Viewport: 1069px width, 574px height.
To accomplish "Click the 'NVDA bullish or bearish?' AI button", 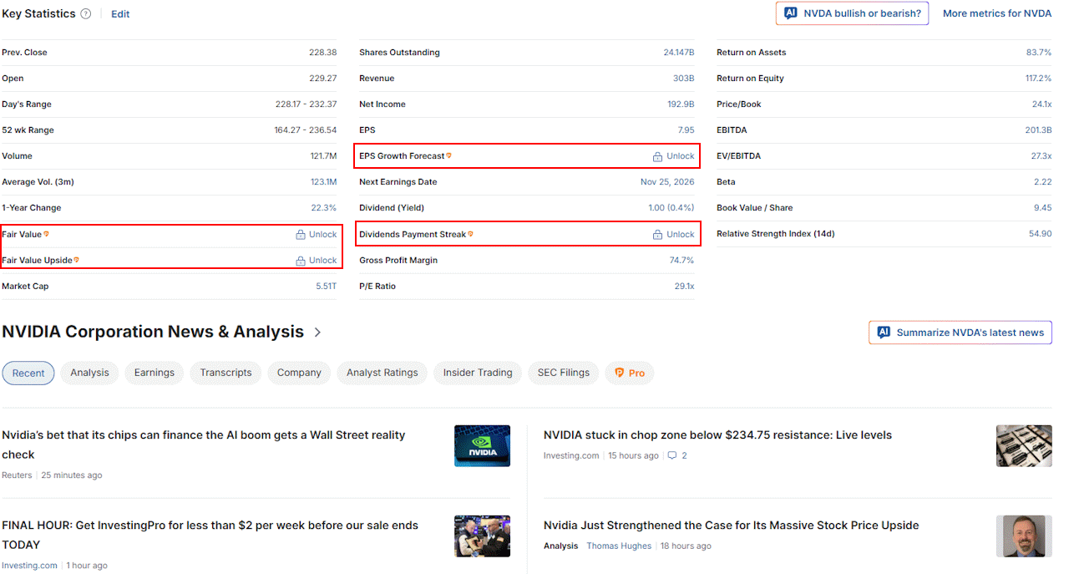I will click(x=852, y=13).
